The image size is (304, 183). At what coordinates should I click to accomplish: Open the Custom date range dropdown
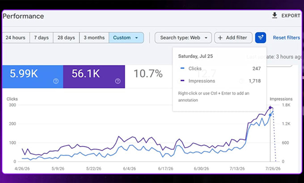(x=127, y=38)
